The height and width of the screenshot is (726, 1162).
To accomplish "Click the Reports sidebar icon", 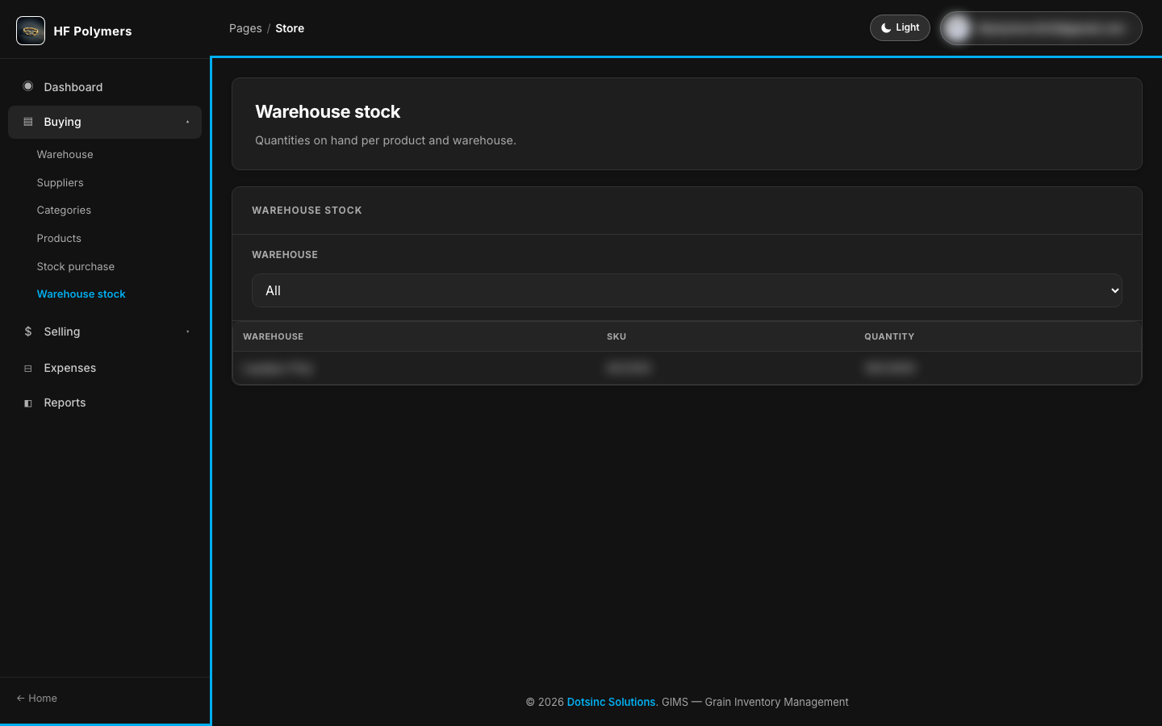I will pos(28,403).
